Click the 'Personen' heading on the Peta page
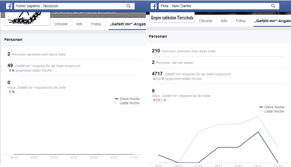The image size is (291, 167). point(158,37)
